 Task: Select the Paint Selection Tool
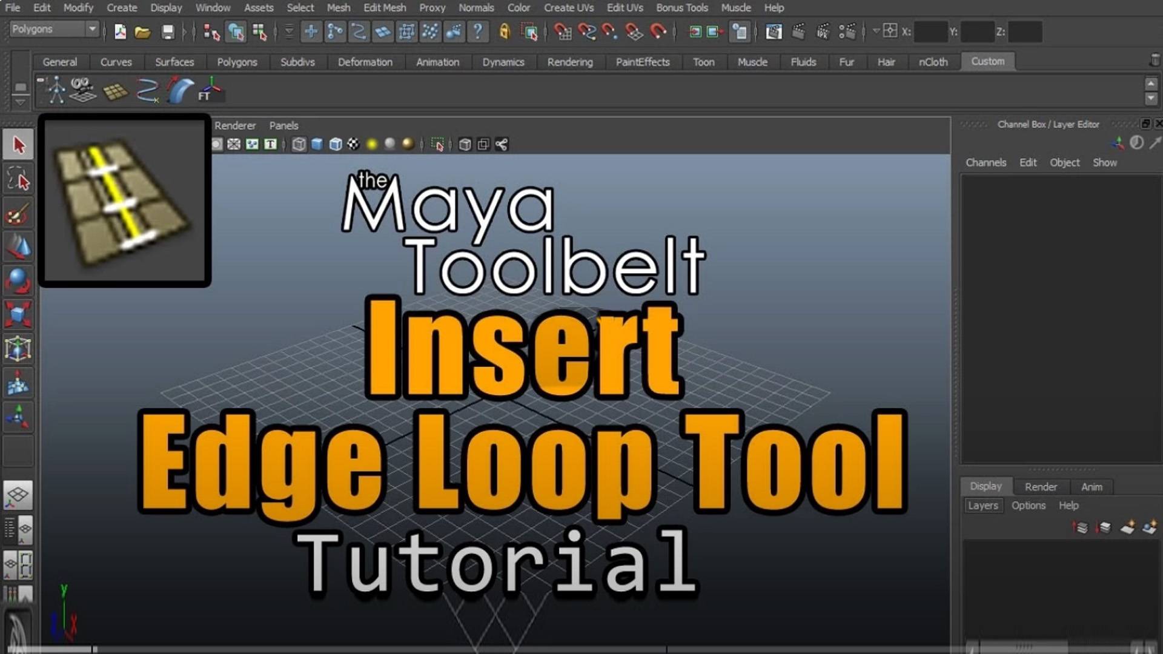[x=18, y=214]
